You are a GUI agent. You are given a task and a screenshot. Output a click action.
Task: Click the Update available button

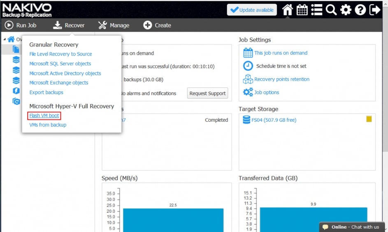click(x=252, y=10)
